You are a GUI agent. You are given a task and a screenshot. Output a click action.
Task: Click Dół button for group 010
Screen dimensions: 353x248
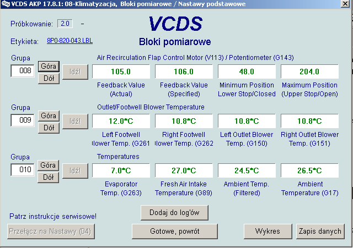point(48,177)
